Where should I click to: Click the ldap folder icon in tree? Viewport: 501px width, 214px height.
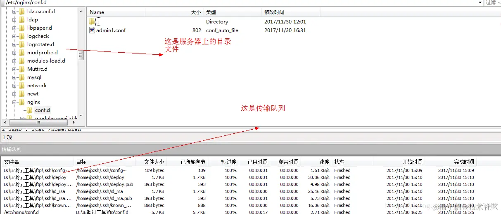pyautogui.click(x=22, y=20)
